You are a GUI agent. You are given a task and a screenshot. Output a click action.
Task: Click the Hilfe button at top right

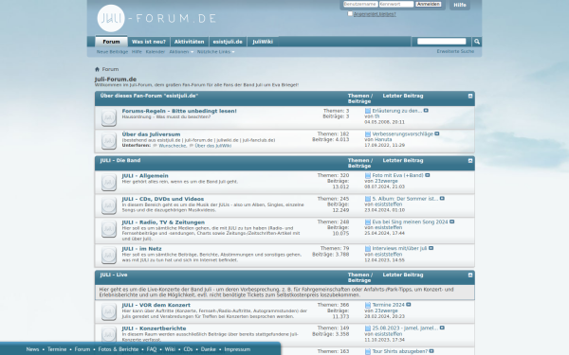pyautogui.click(x=460, y=5)
